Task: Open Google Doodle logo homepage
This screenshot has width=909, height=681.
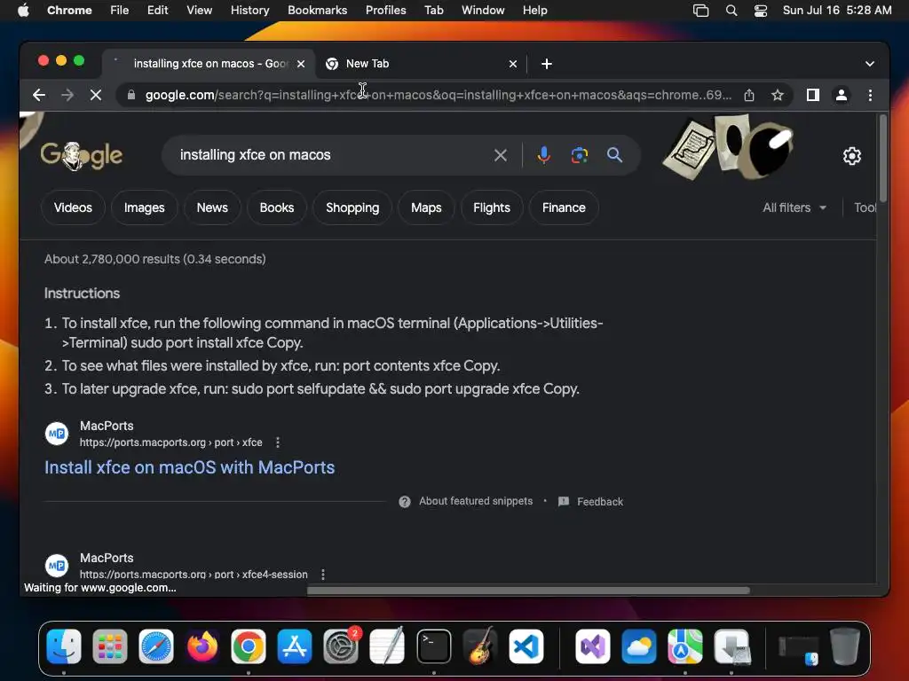Action: coord(81,154)
